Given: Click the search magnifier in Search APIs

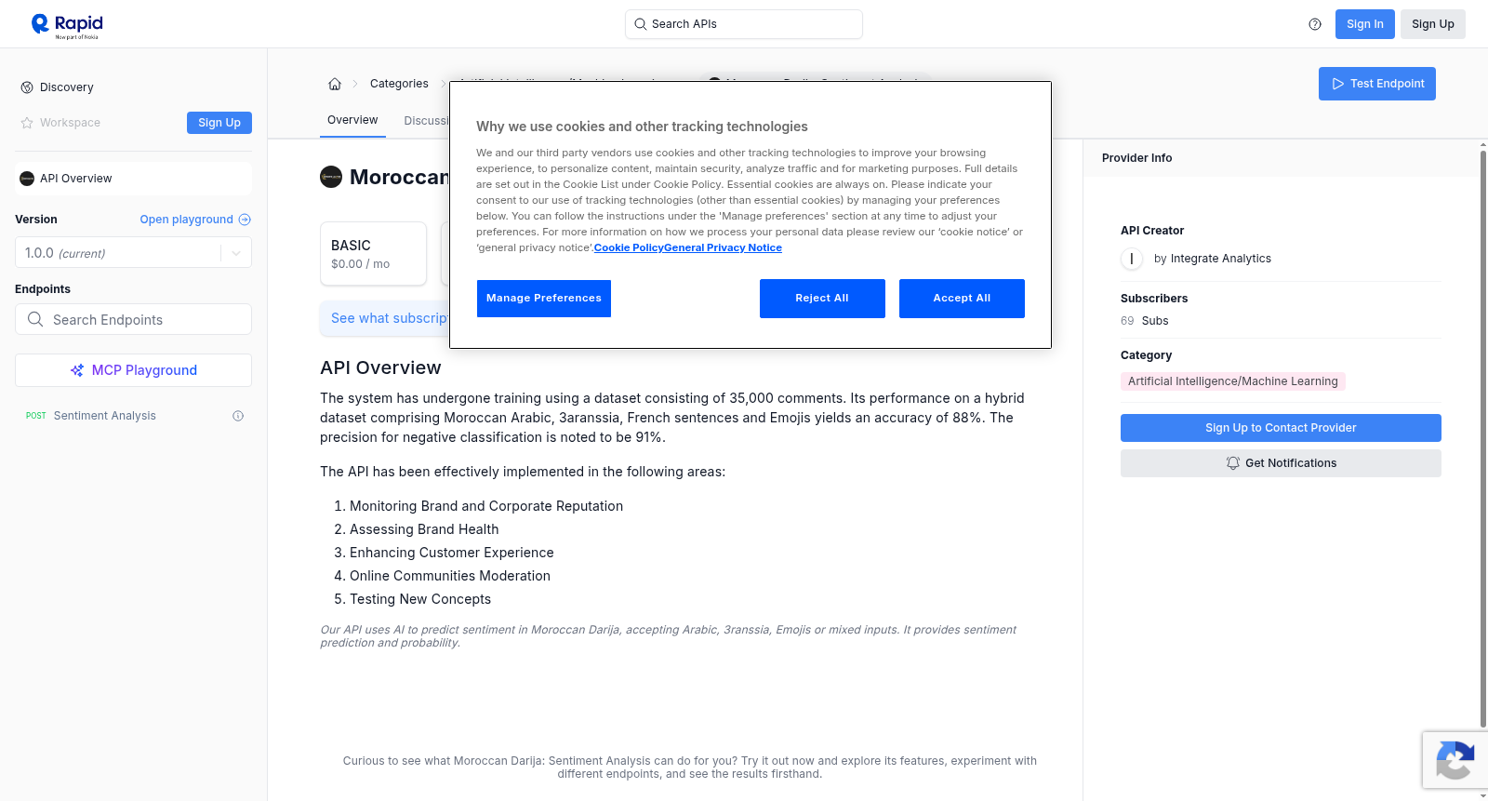Looking at the screenshot, I should [x=640, y=24].
